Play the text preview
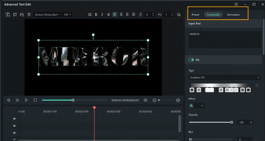The width and height of the screenshot is (265, 141). 26,100
